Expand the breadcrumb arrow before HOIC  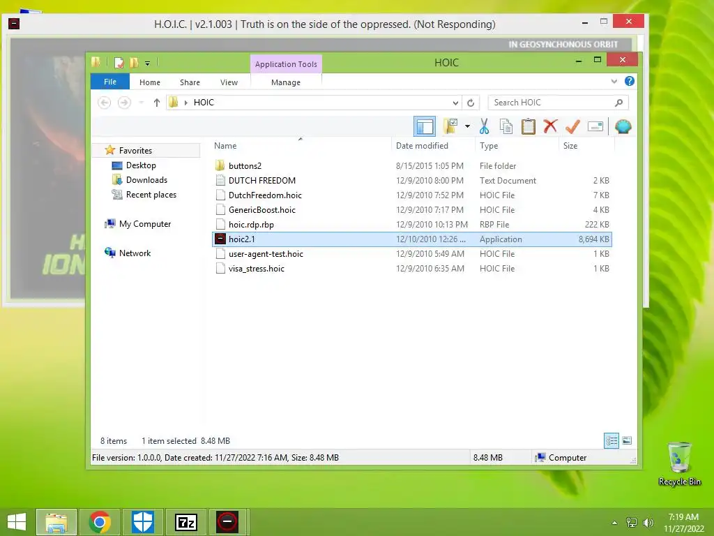coord(185,103)
